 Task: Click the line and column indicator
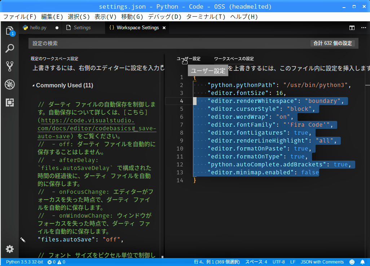(x=217, y=262)
